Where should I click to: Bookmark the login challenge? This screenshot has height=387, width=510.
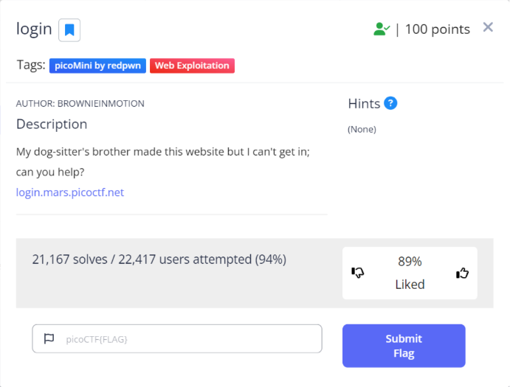pyautogui.click(x=69, y=29)
